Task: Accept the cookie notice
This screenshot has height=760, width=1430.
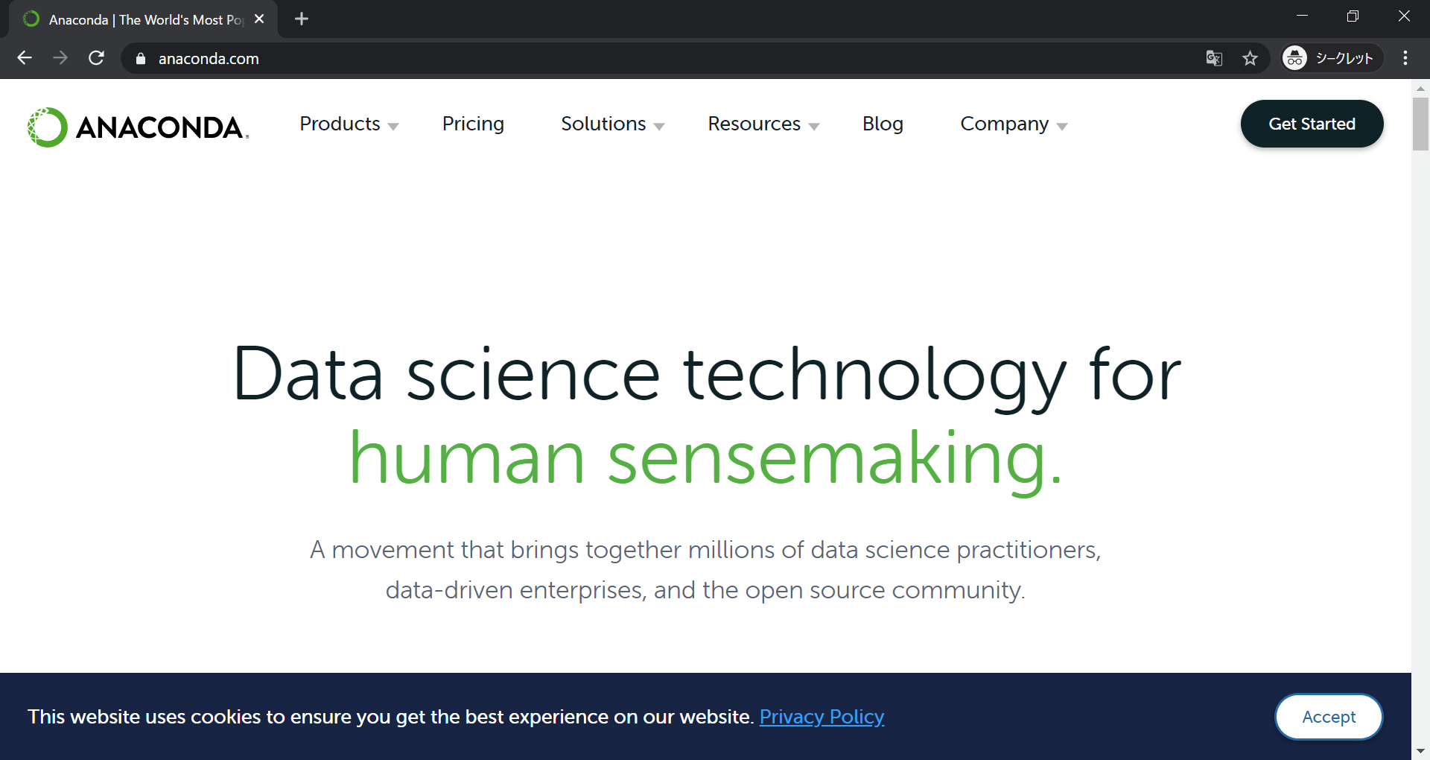Action: tap(1328, 717)
